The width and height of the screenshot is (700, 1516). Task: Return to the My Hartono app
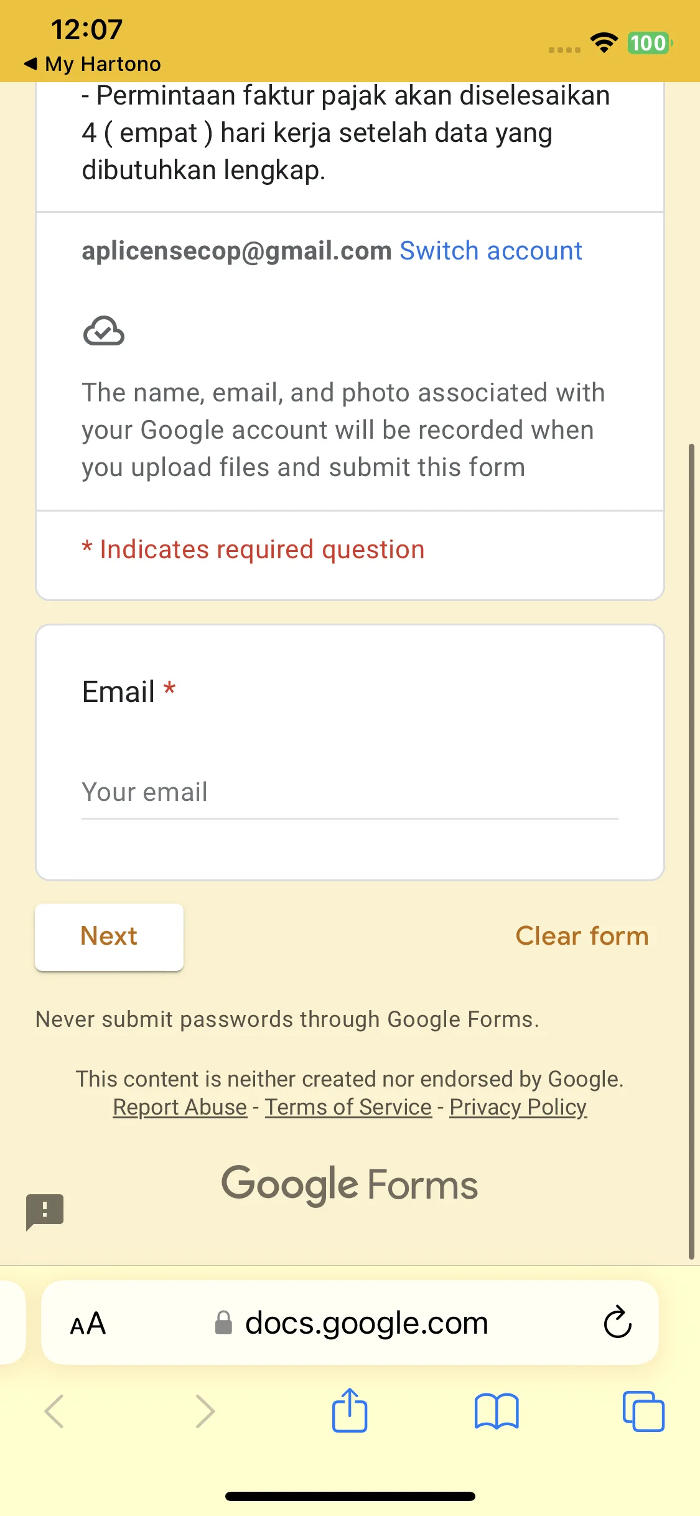click(x=92, y=64)
